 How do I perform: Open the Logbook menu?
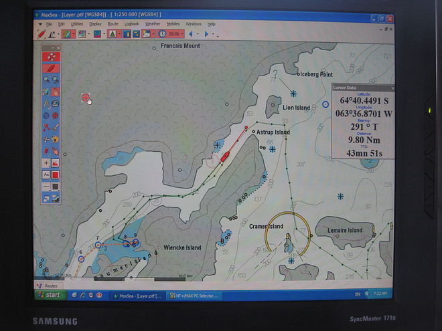(x=132, y=24)
